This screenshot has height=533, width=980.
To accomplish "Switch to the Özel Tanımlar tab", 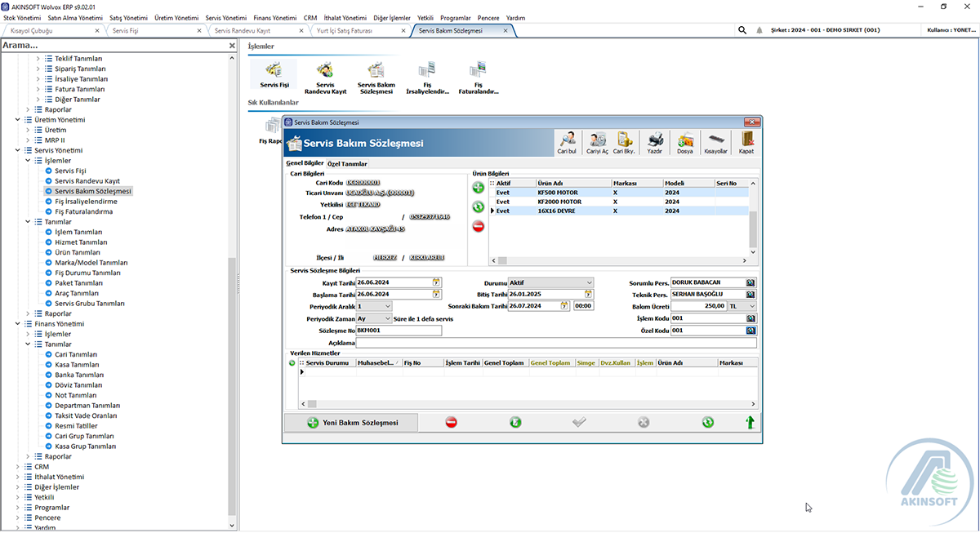I will pyautogui.click(x=347, y=163).
